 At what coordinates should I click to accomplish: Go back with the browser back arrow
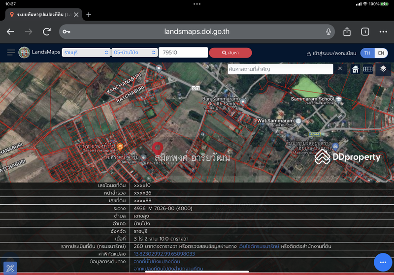[x=10, y=31]
